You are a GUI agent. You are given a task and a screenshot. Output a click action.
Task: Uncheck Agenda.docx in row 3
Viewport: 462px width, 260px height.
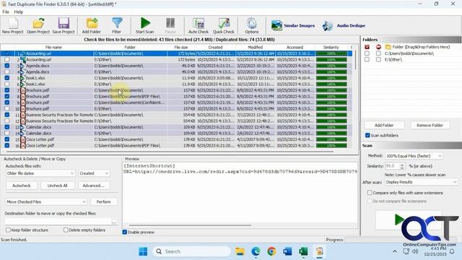pos(6,66)
